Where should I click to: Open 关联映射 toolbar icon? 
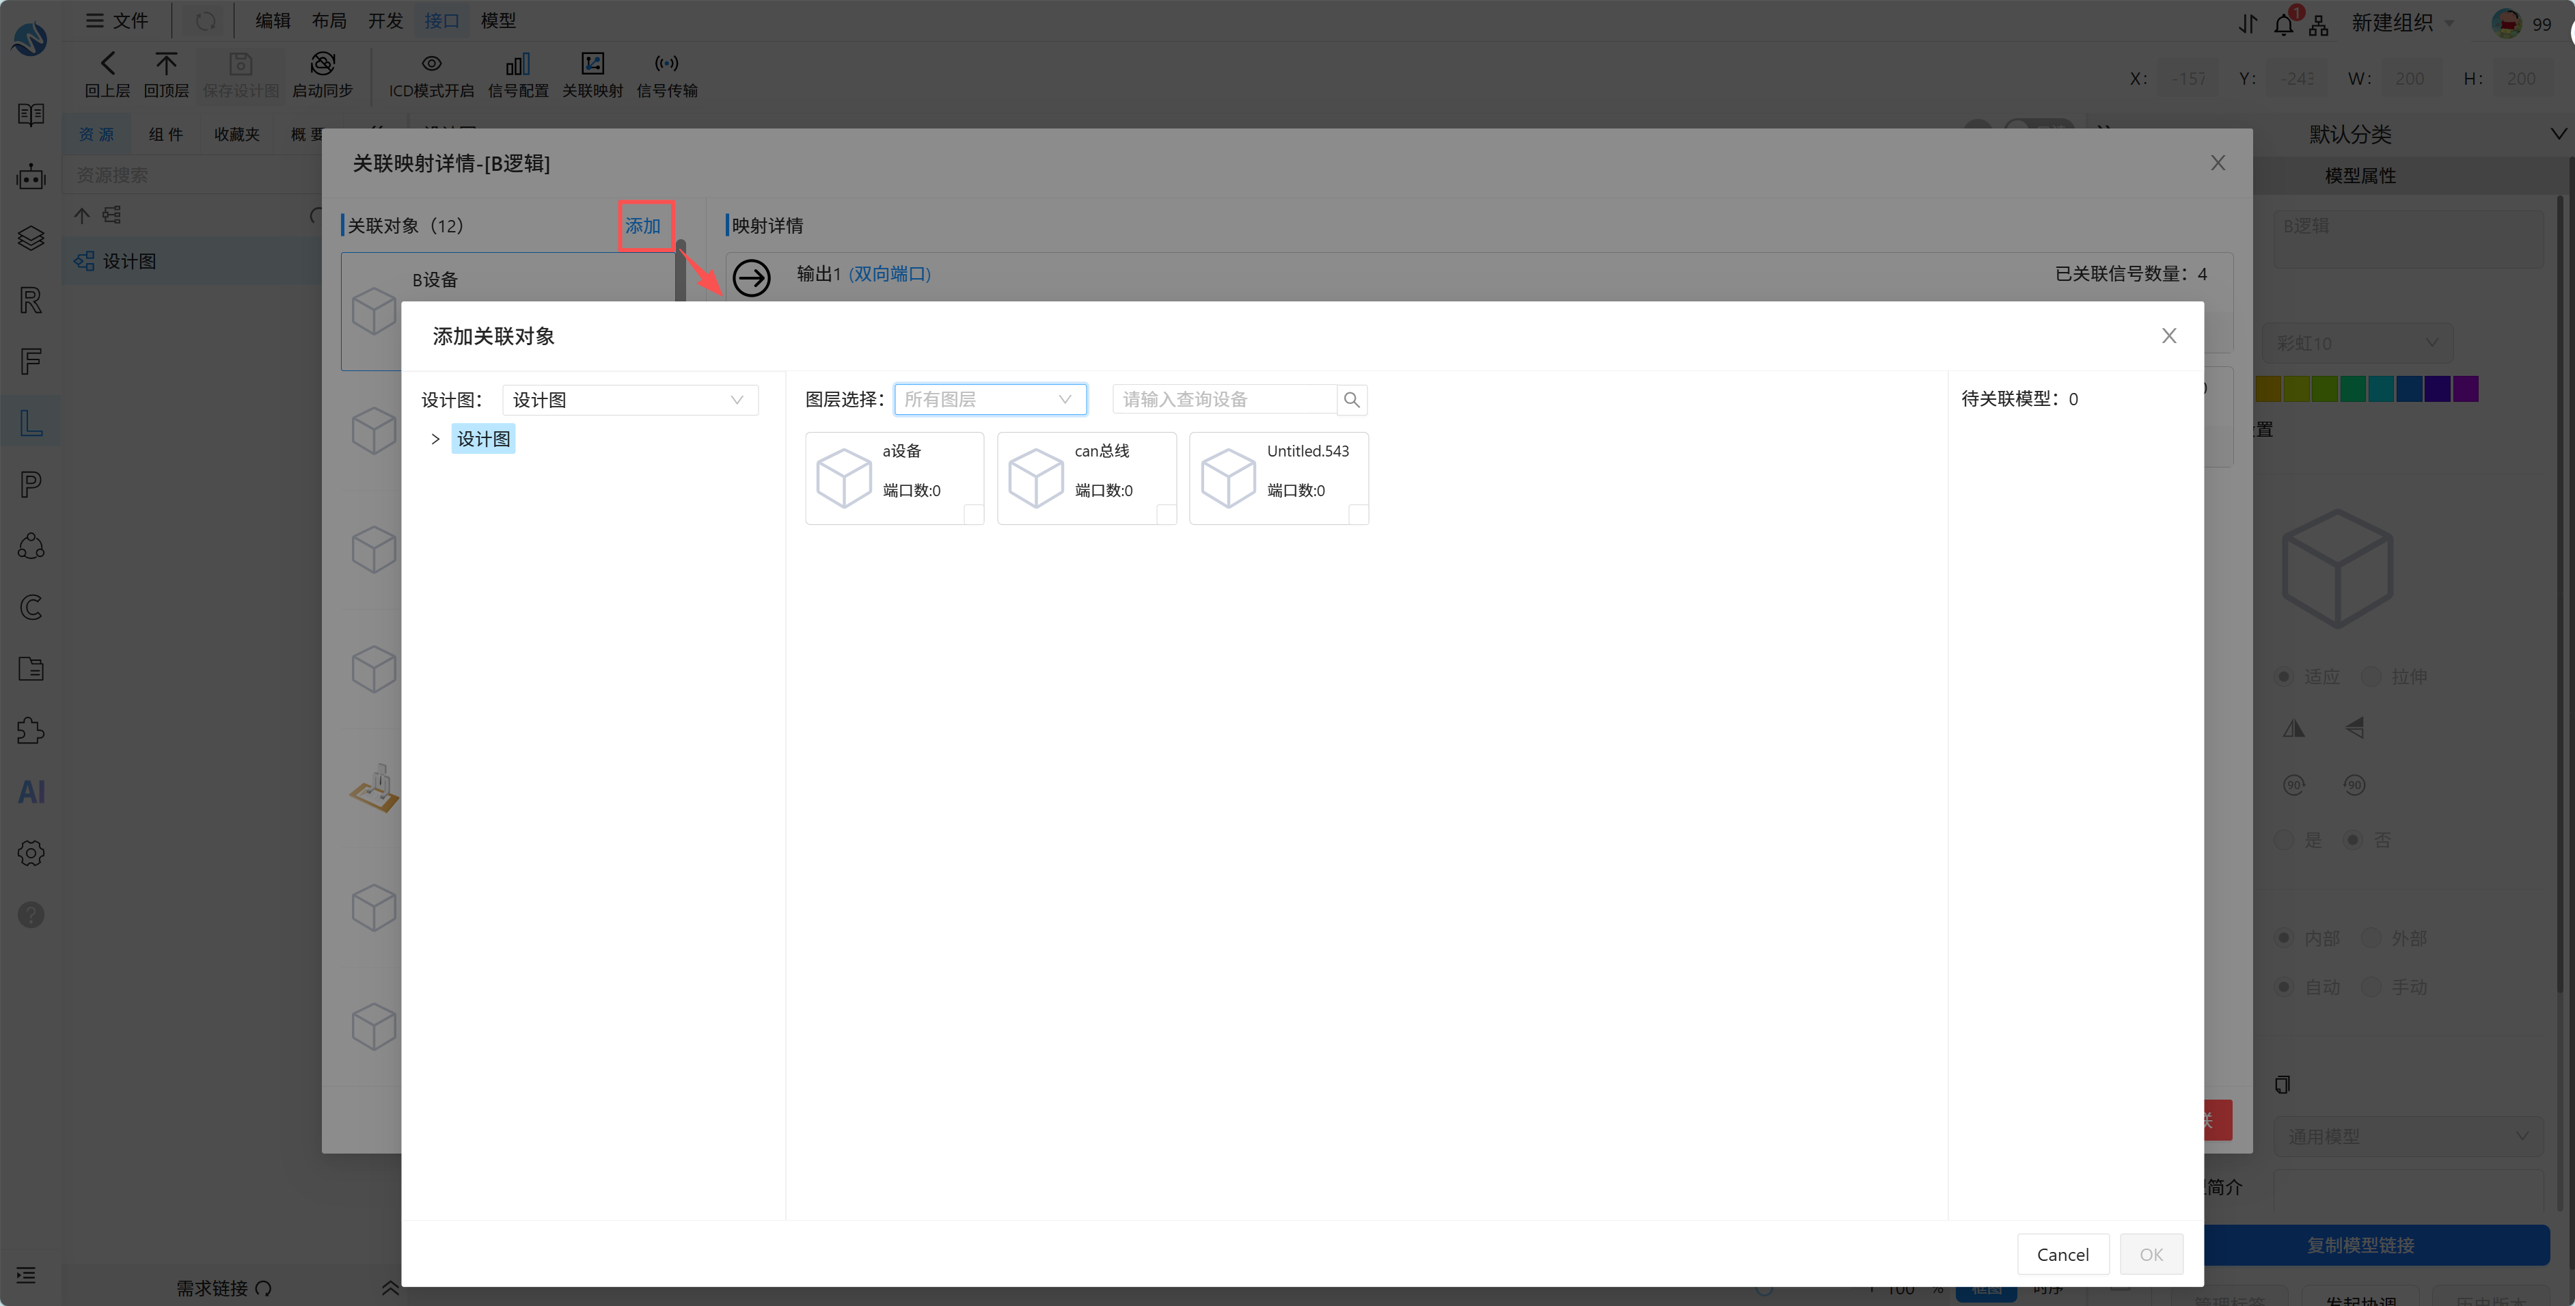(x=592, y=64)
